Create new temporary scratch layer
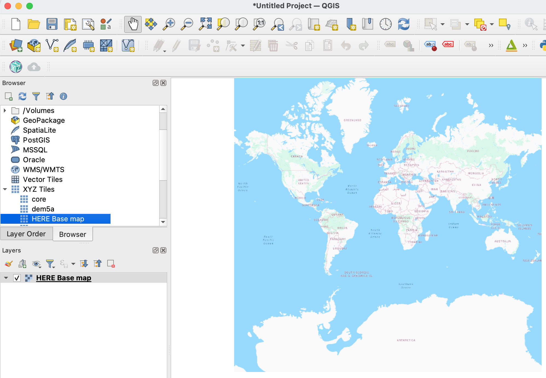 [88, 45]
